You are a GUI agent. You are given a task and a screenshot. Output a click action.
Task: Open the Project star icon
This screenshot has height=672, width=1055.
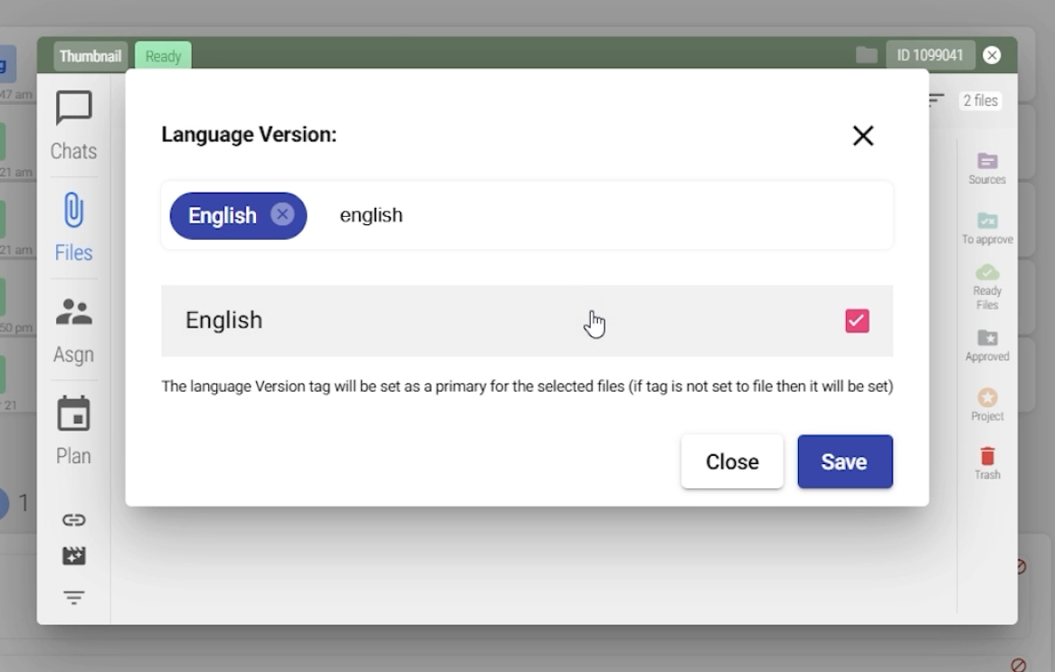pyautogui.click(x=987, y=398)
